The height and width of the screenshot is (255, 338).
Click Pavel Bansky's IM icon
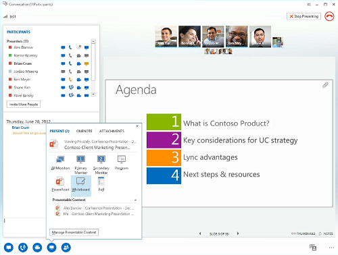[63, 96]
